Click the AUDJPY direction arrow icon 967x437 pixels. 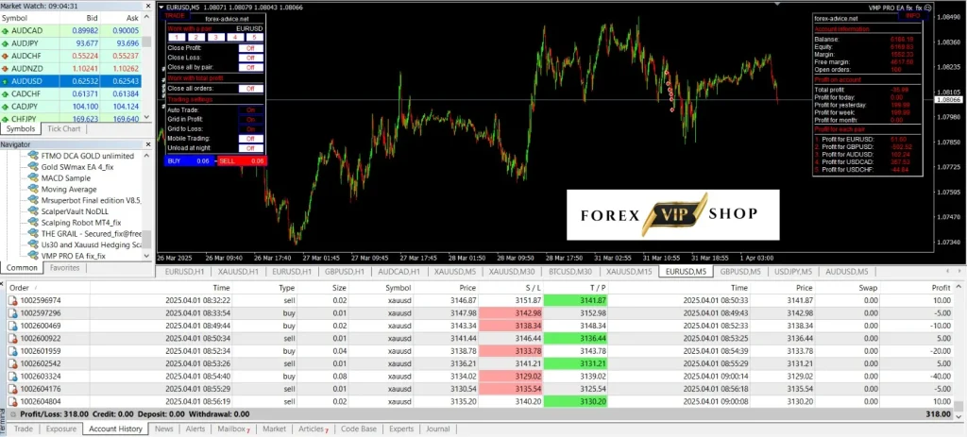(6, 43)
